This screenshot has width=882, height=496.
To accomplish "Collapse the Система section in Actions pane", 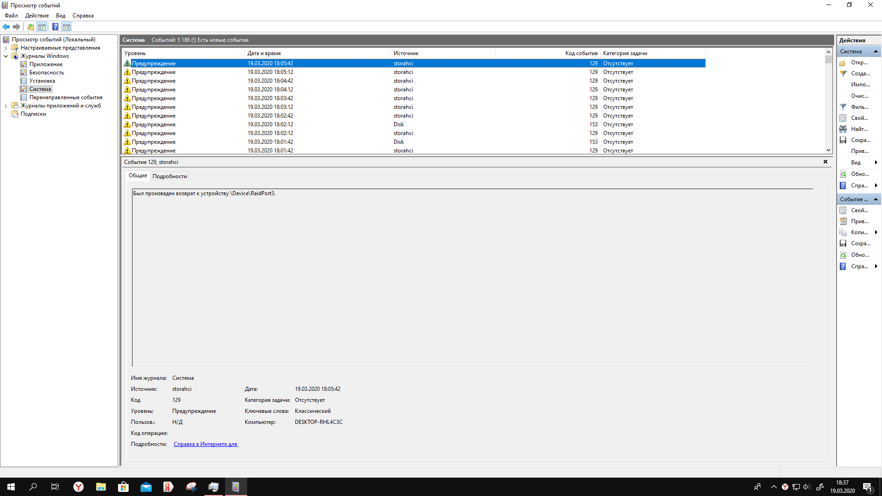I will click(x=876, y=51).
